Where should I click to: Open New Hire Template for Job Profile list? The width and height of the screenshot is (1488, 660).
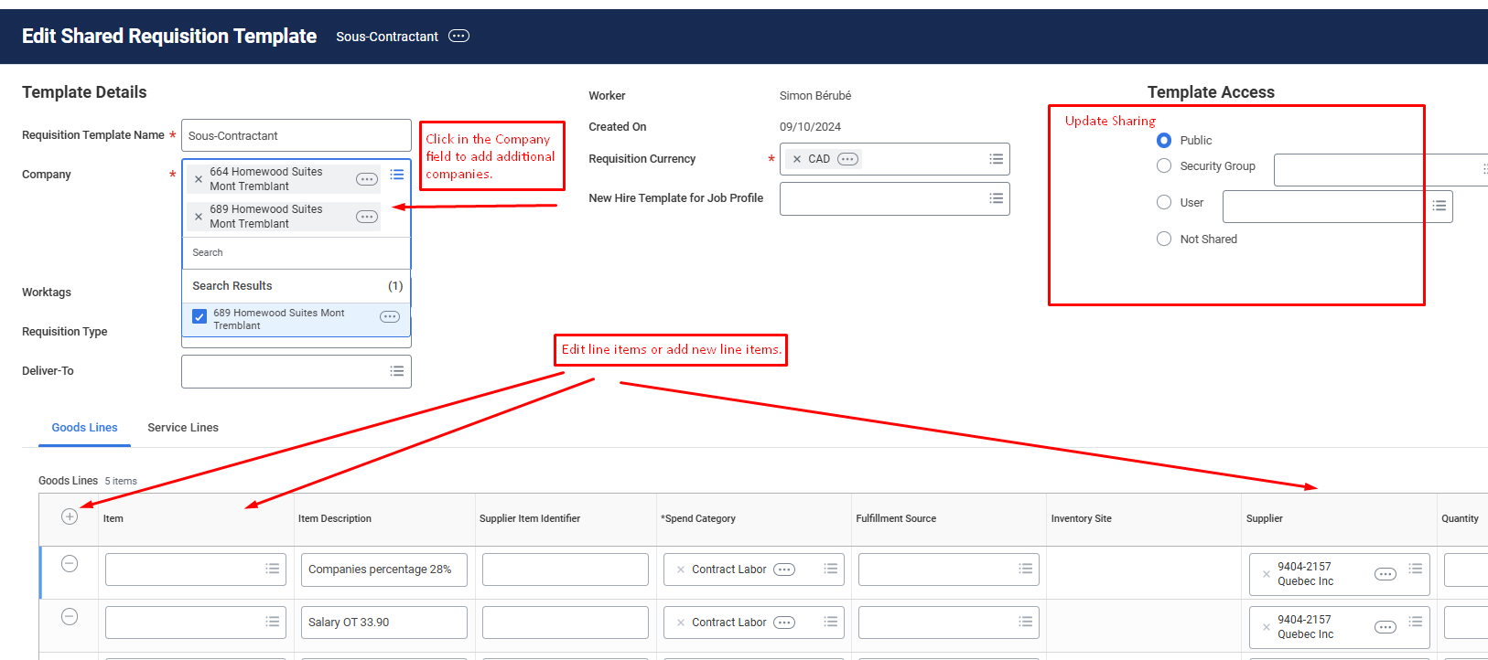point(996,198)
